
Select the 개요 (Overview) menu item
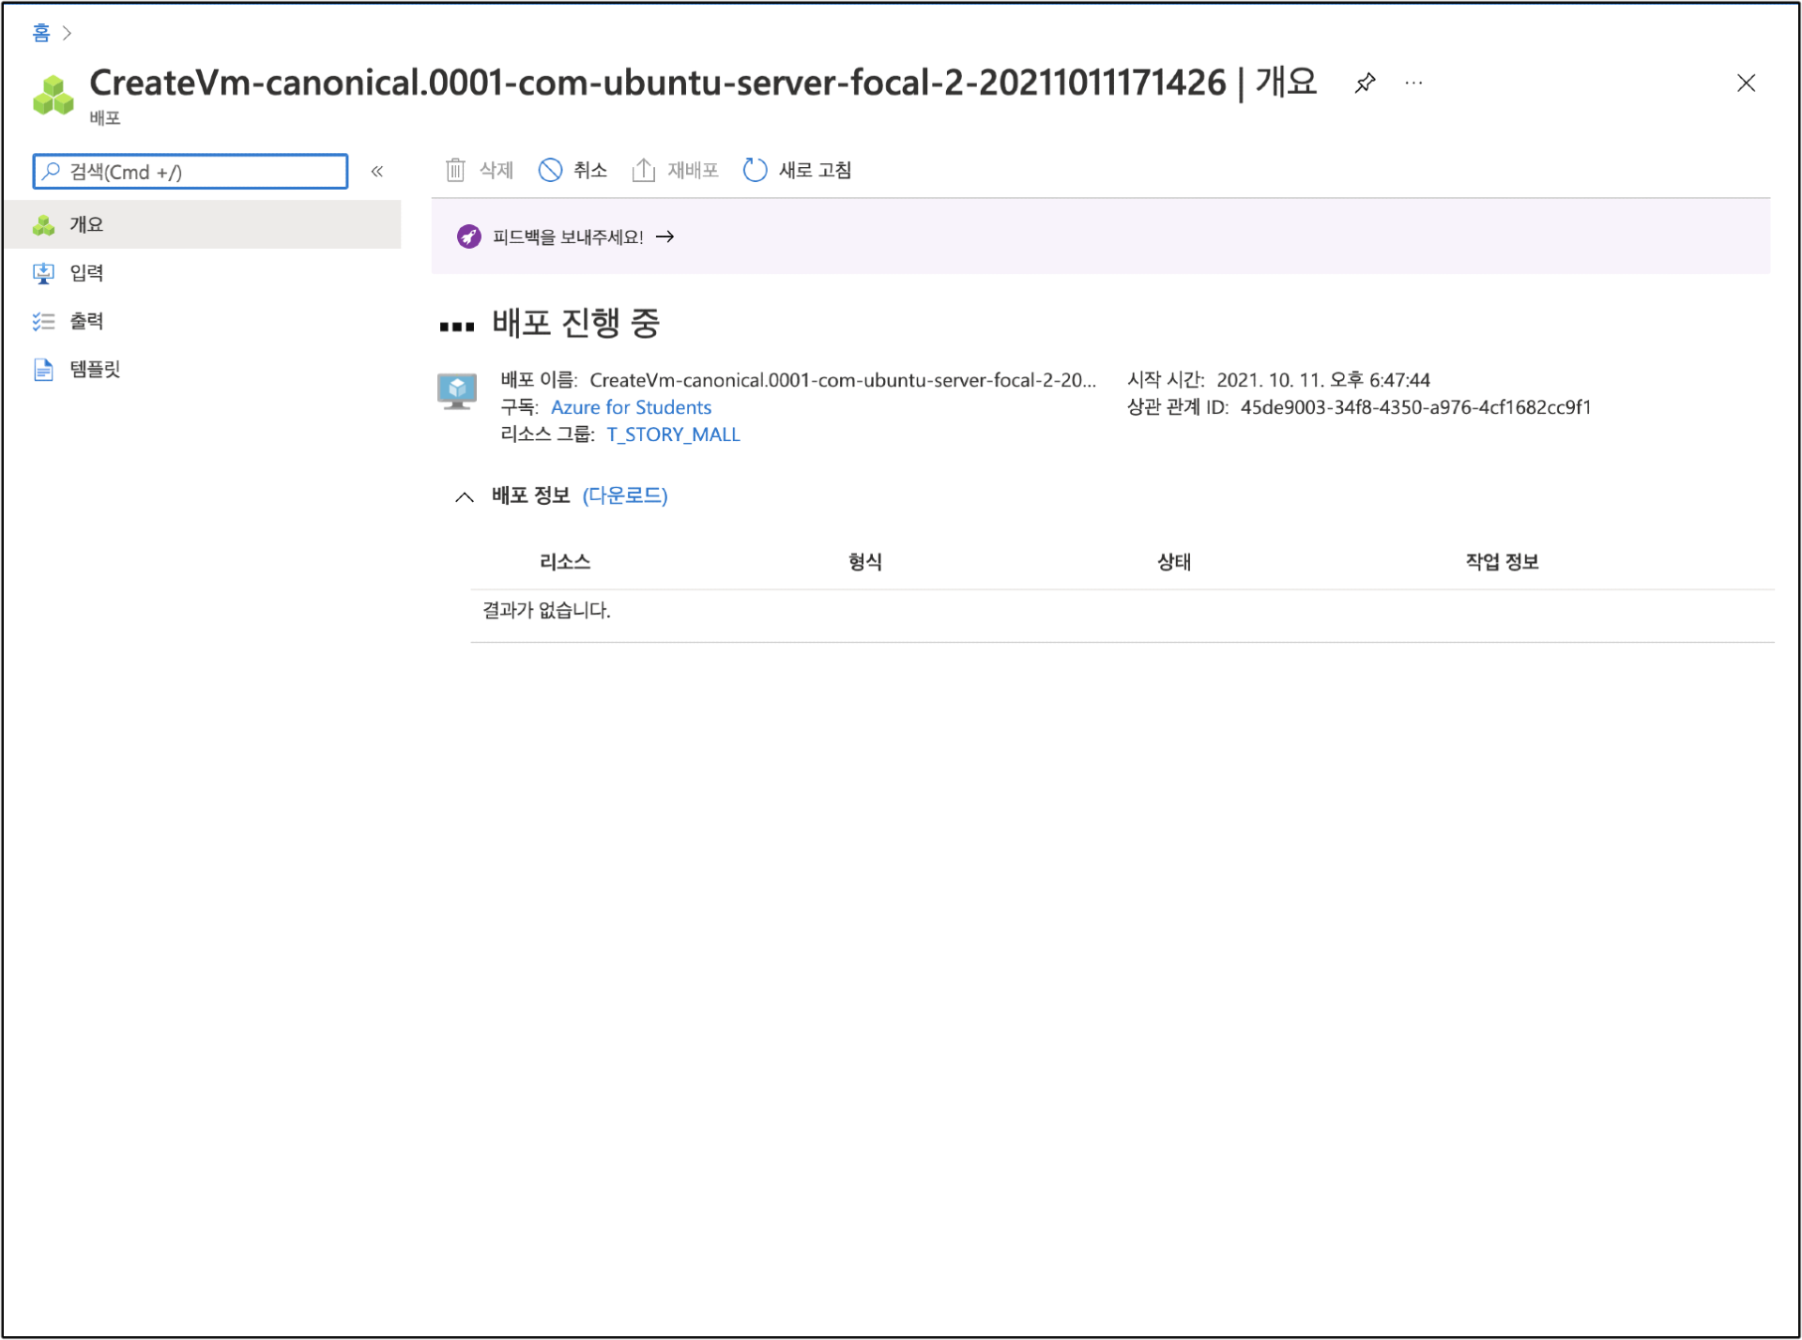click(86, 224)
